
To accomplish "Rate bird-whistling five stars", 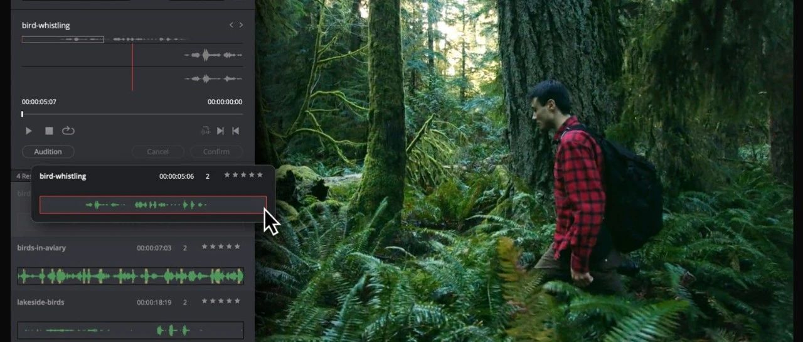I will (x=260, y=175).
